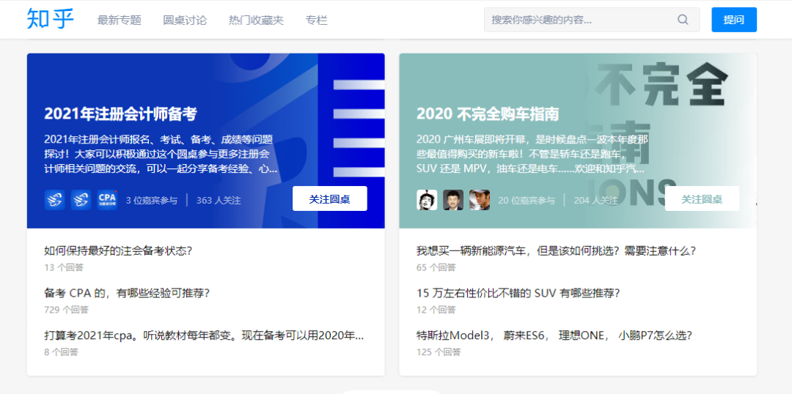The width and height of the screenshot is (792, 394).
Task: Open the CPA avatar in the 注册会计师 card
Action: tap(108, 200)
